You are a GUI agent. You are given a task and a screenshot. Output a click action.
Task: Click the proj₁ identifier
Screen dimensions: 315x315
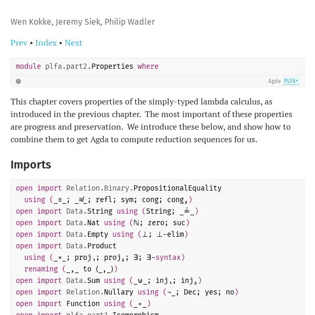[86, 258]
